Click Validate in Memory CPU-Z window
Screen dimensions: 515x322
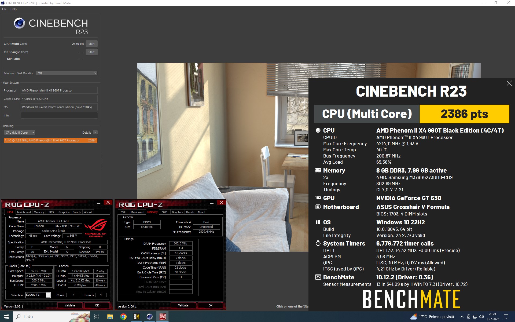point(183,305)
